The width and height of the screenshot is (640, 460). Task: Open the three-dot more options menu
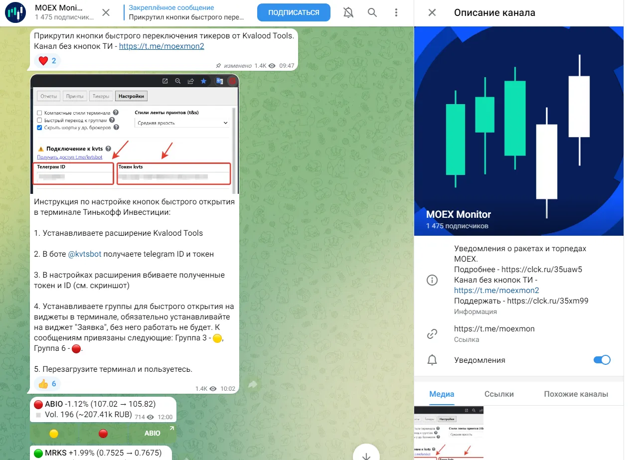pos(396,12)
